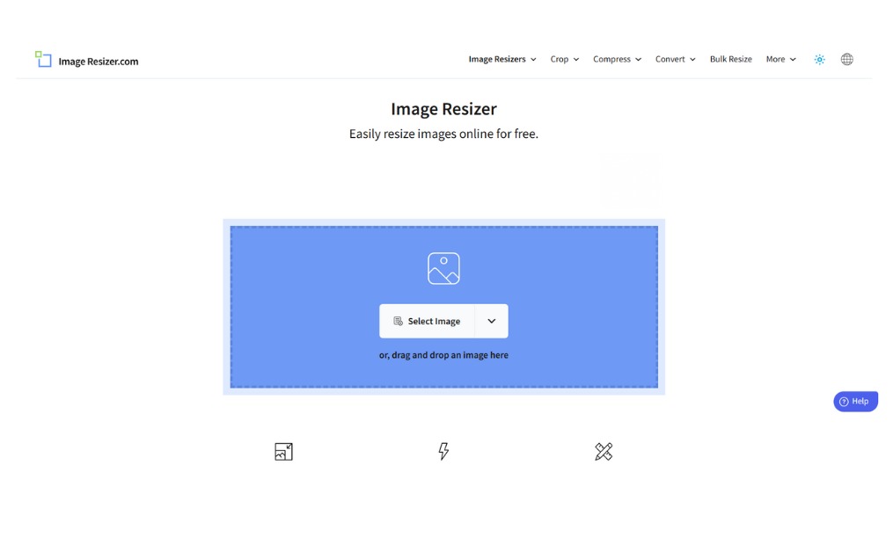Expand the Image Resizers menu

501,60
